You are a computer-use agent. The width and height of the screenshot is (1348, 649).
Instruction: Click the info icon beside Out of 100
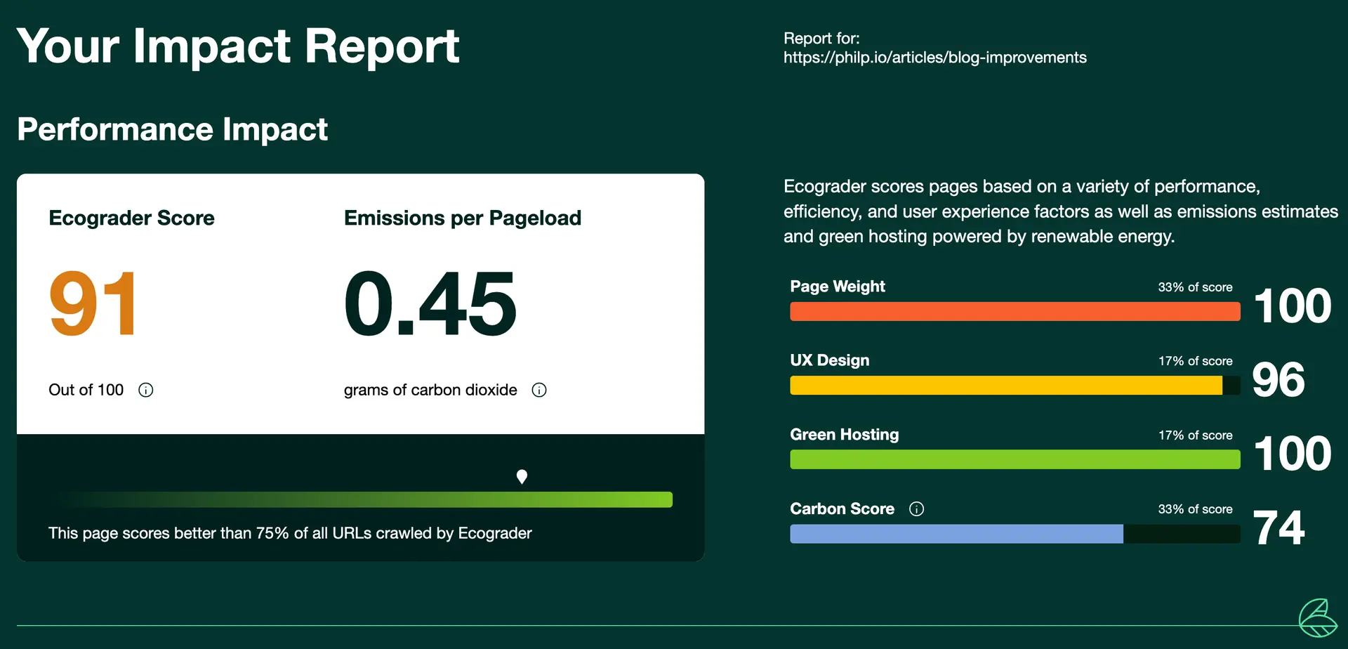click(146, 390)
